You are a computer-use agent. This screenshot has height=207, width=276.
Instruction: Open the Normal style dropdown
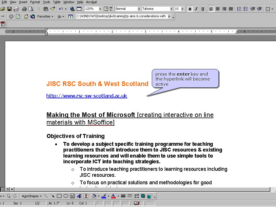(x=139, y=9)
